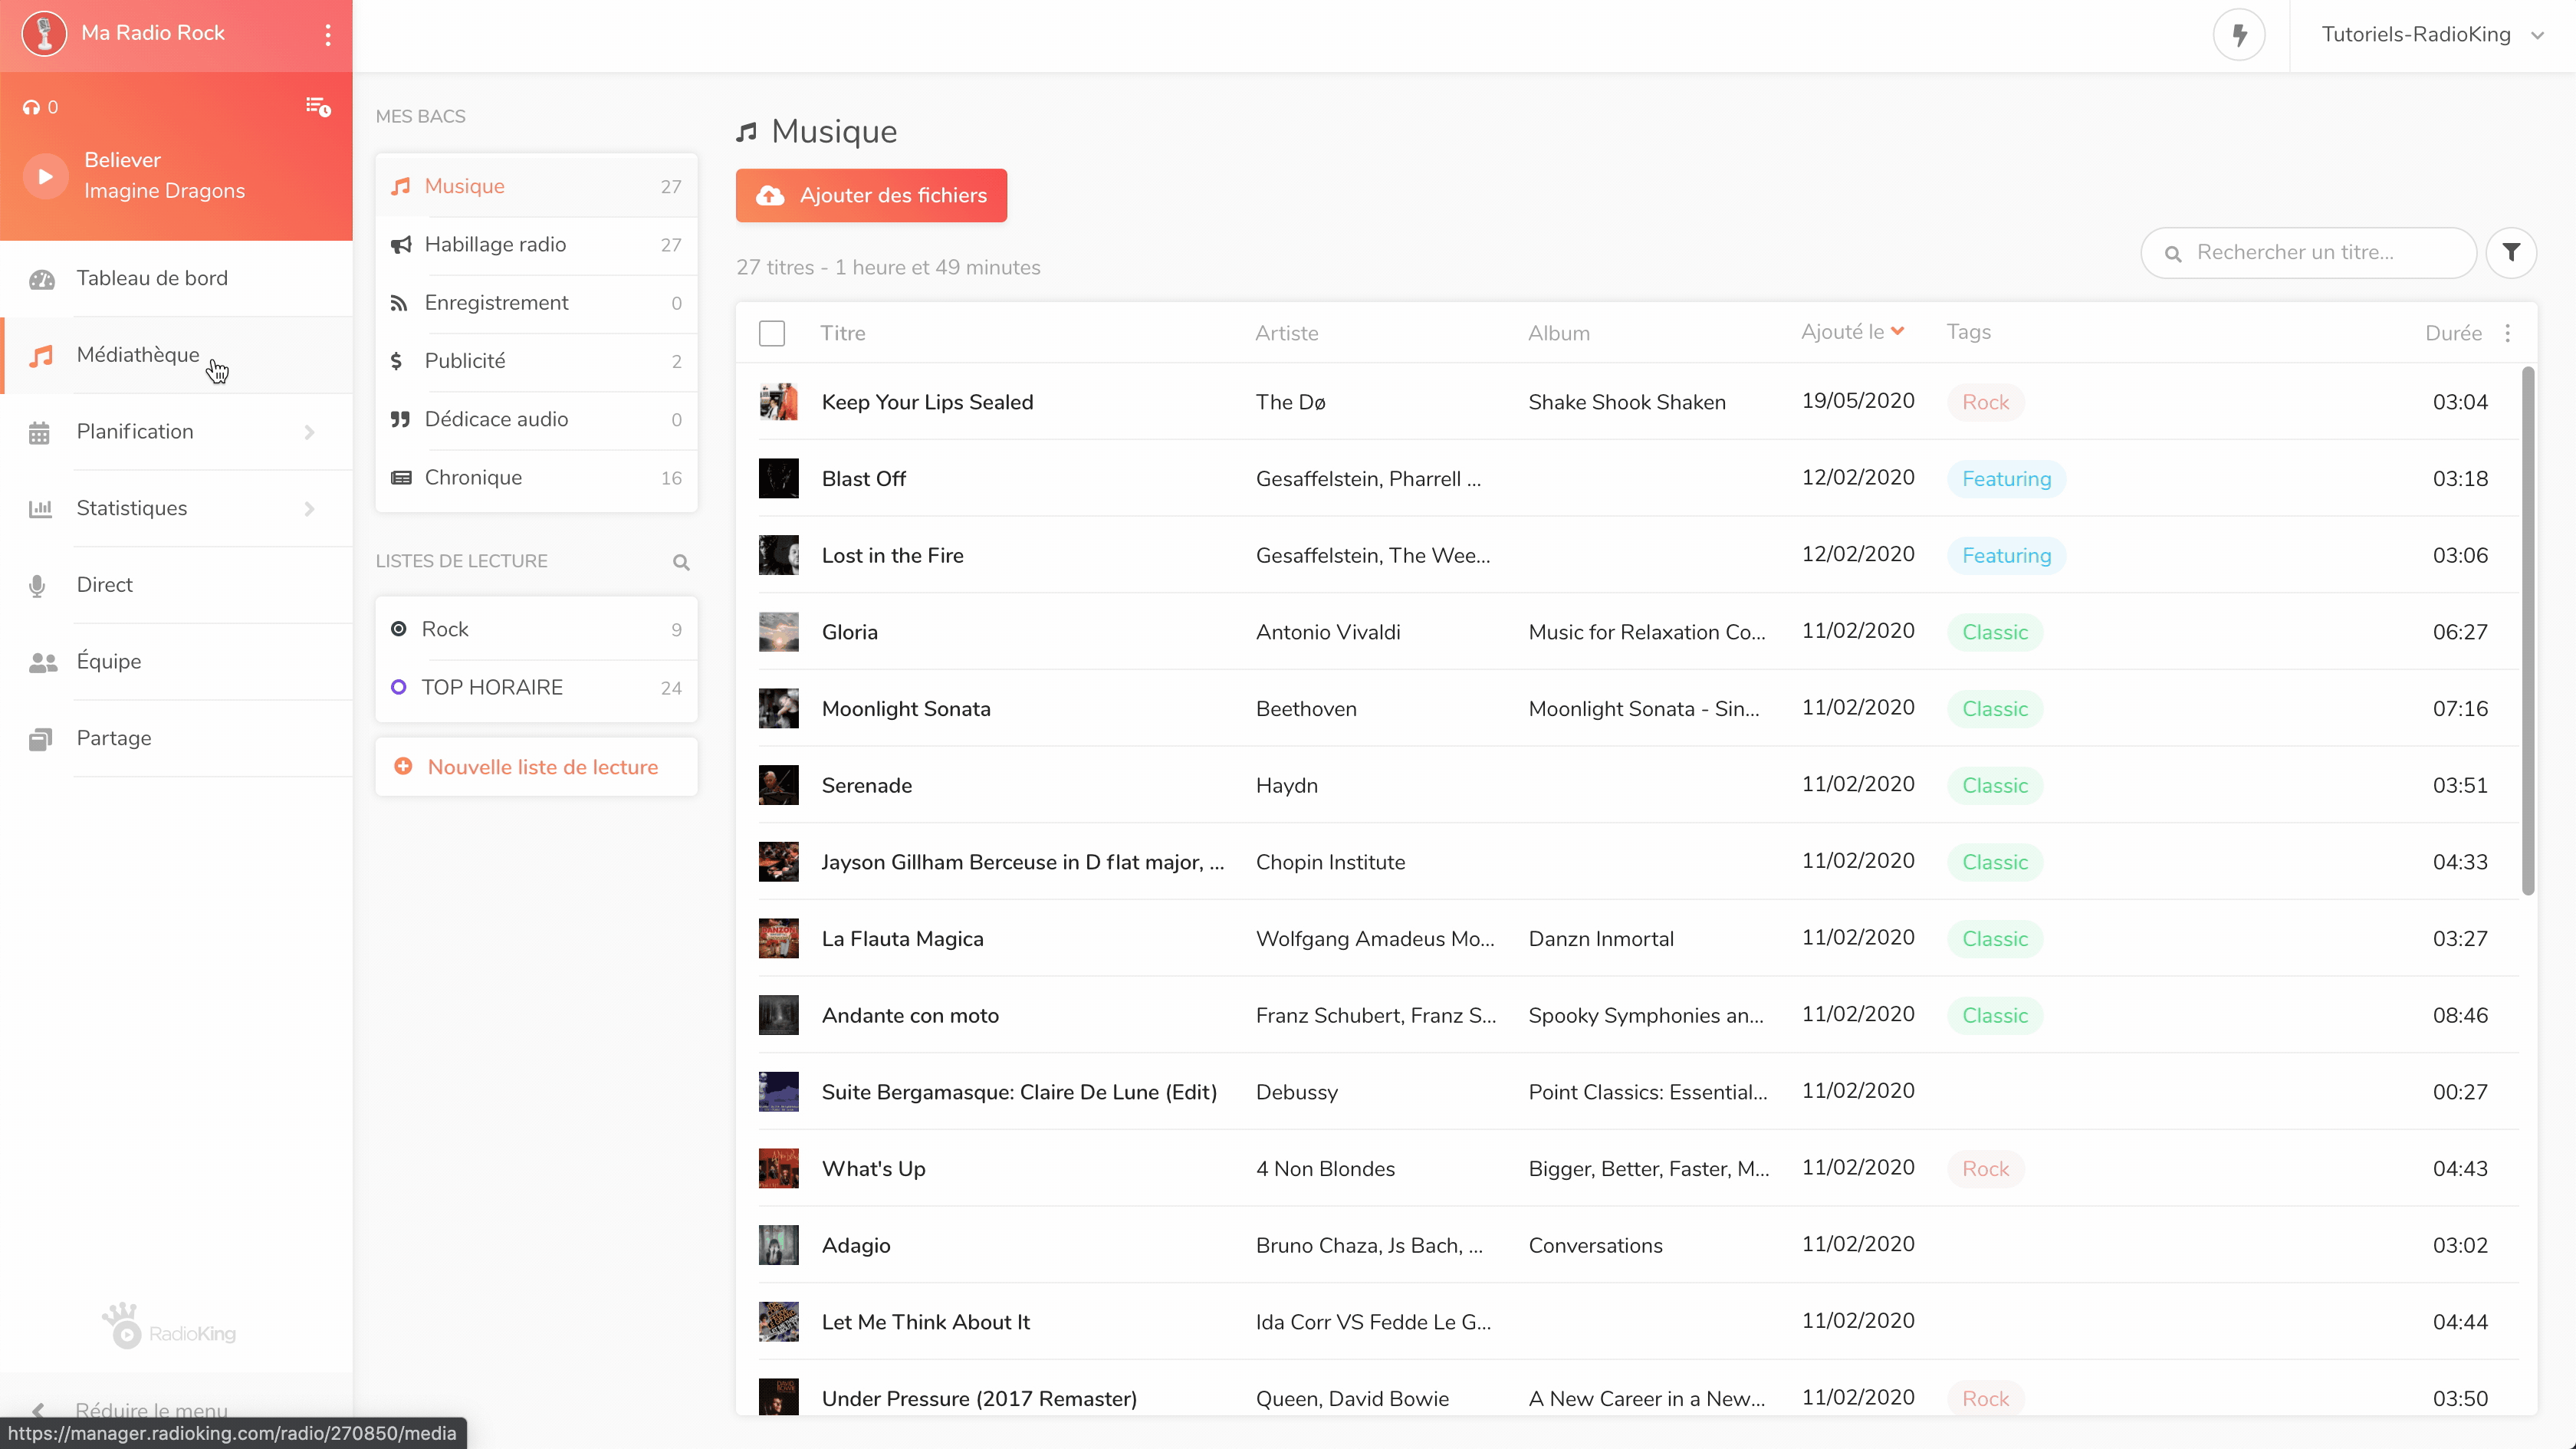Open the Rock playlist
Image resolution: width=2576 pixels, height=1449 pixels.
(536, 629)
